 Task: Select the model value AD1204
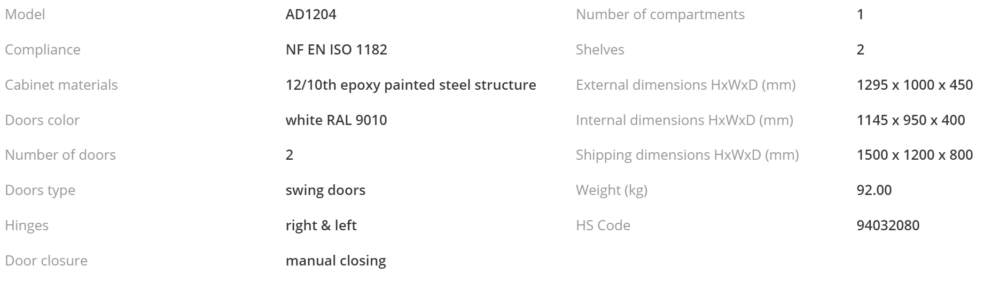[x=311, y=14]
